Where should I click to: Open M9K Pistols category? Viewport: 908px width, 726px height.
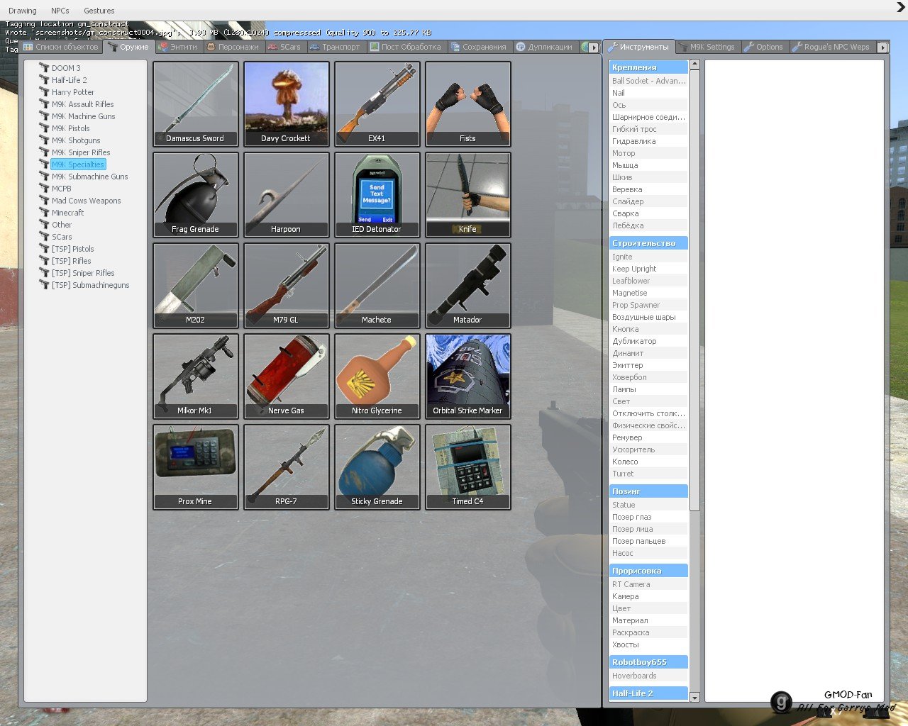71,128
